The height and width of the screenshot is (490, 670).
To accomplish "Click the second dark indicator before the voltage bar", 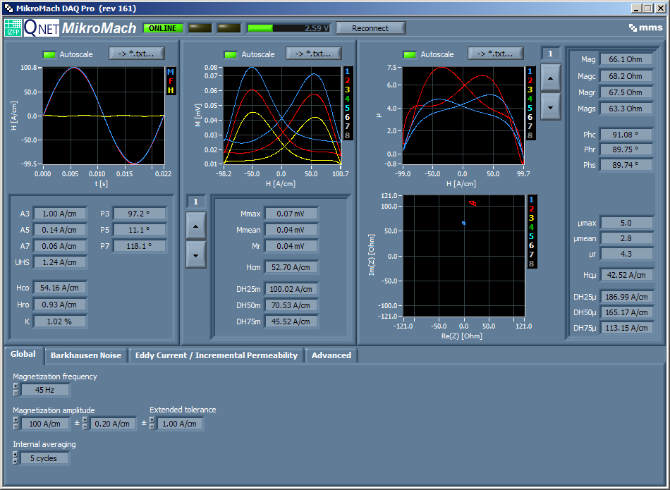I will pos(229,28).
